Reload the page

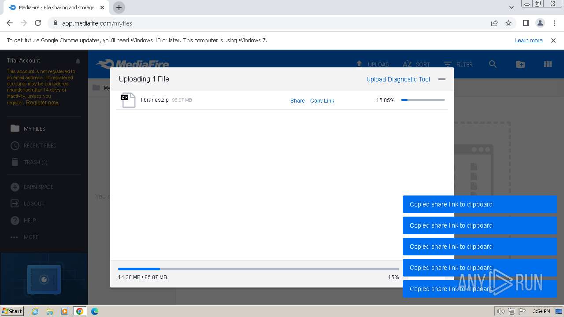[x=38, y=23]
